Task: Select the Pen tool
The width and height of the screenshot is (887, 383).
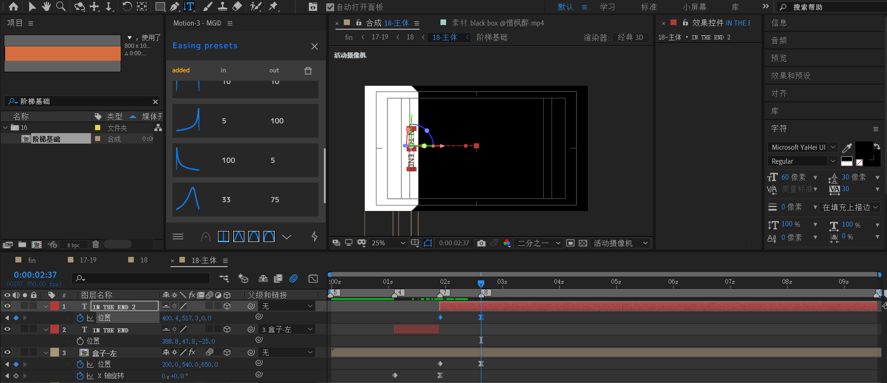Action: coord(175,6)
